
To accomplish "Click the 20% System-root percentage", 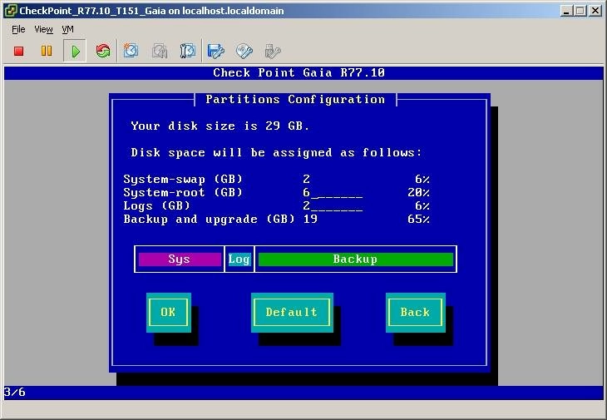I will click(x=418, y=192).
